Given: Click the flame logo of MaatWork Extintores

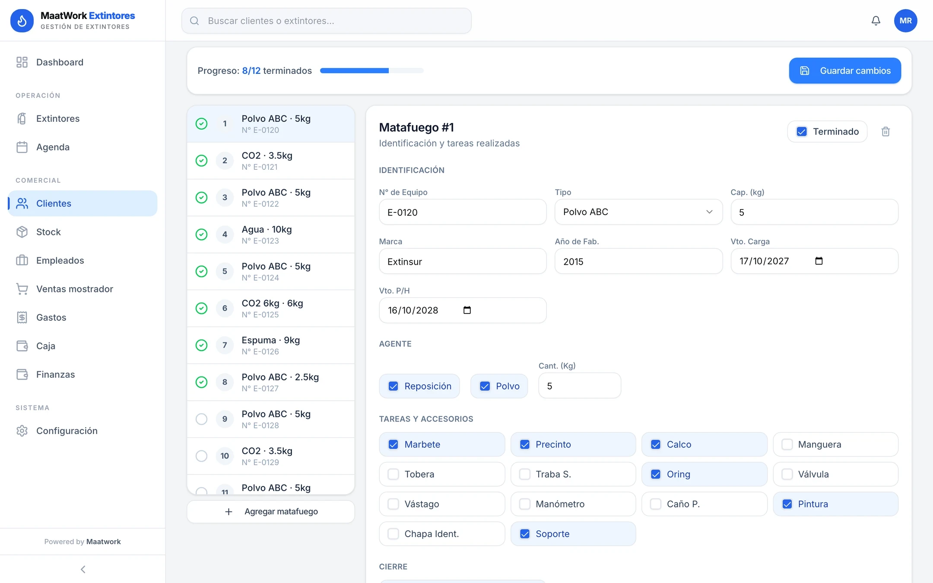Looking at the screenshot, I should pos(22,21).
